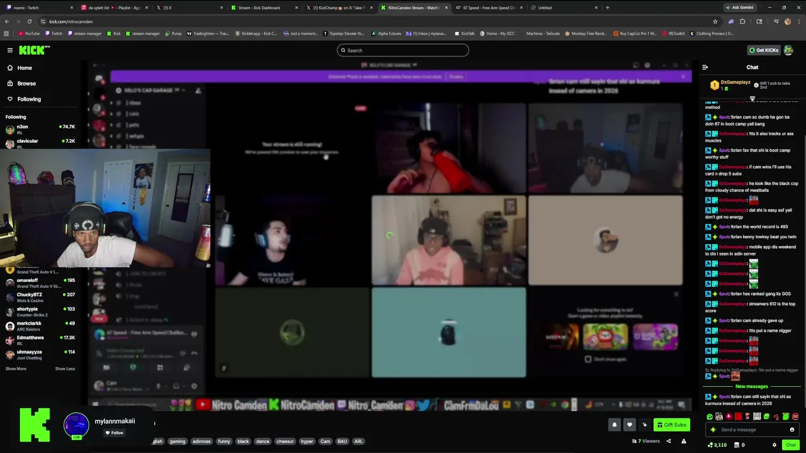
Task: Open the emote picker in message box
Action: coord(792,430)
